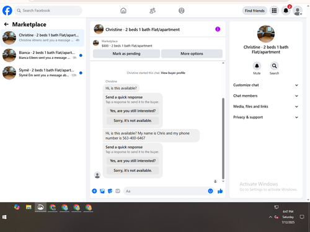
Task: Open the Šlymë Ëm conversation
Action: pyautogui.click(x=42, y=73)
